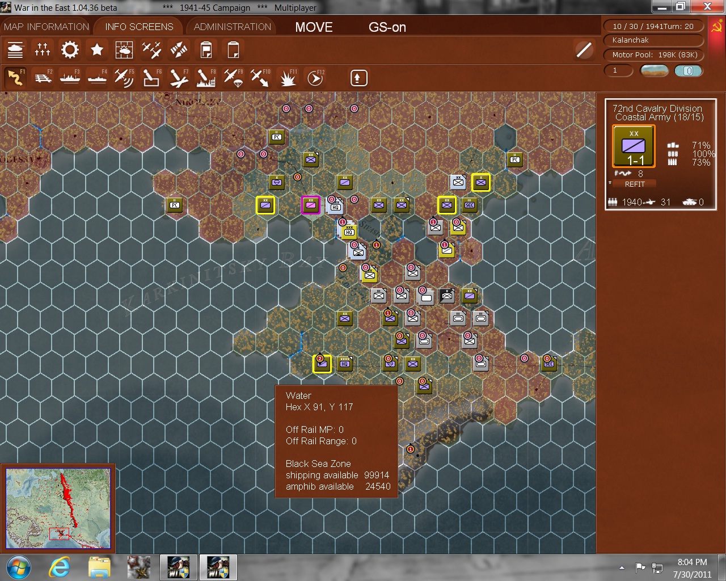Click the blank logistics report page icon
726x581 pixels.
coord(233,50)
